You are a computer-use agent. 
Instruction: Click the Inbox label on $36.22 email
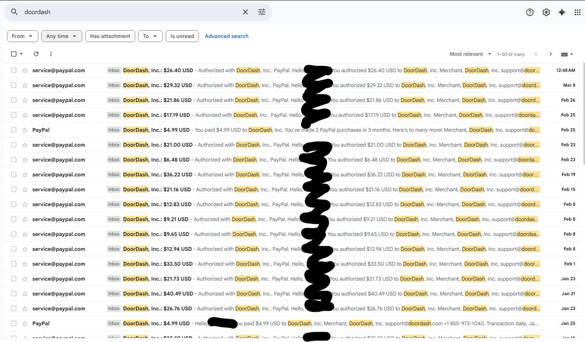(x=114, y=174)
